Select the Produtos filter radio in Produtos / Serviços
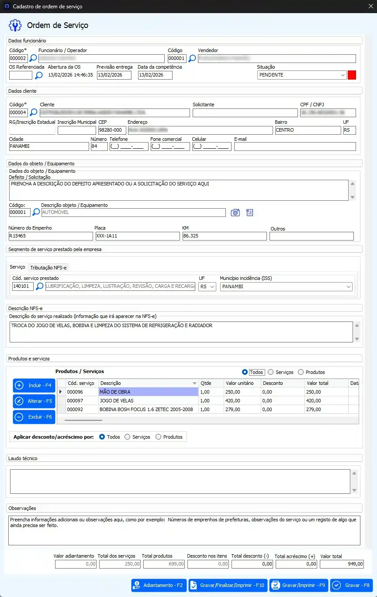The width and height of the screenshot is (377, 597). tap(301, 372)
